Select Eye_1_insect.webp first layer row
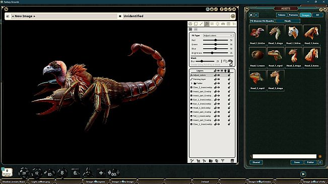Screen dimensions: 328x184 click(211, 100)
